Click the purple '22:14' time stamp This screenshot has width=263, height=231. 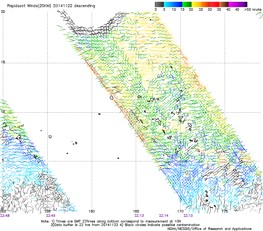point(164,216)
